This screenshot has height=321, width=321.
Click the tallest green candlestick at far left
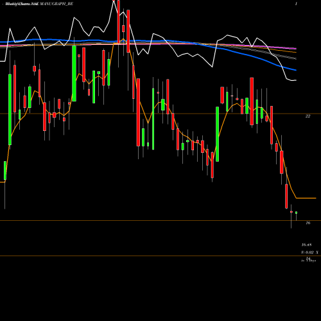10,109
